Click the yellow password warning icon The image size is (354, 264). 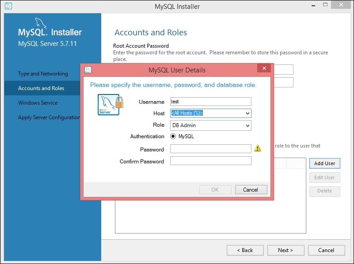257,148
